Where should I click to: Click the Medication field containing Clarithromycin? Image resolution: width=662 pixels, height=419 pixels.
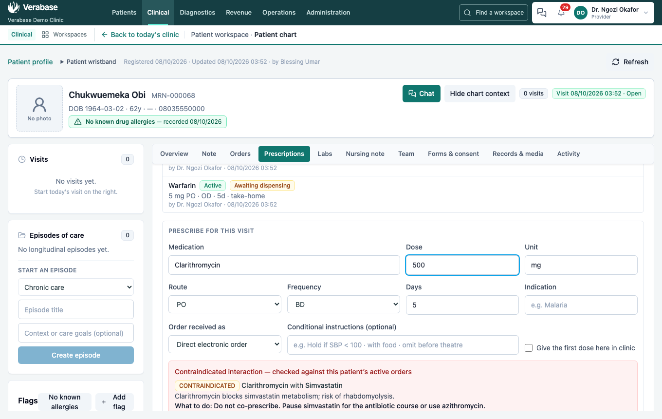click(x=284, y=265)
